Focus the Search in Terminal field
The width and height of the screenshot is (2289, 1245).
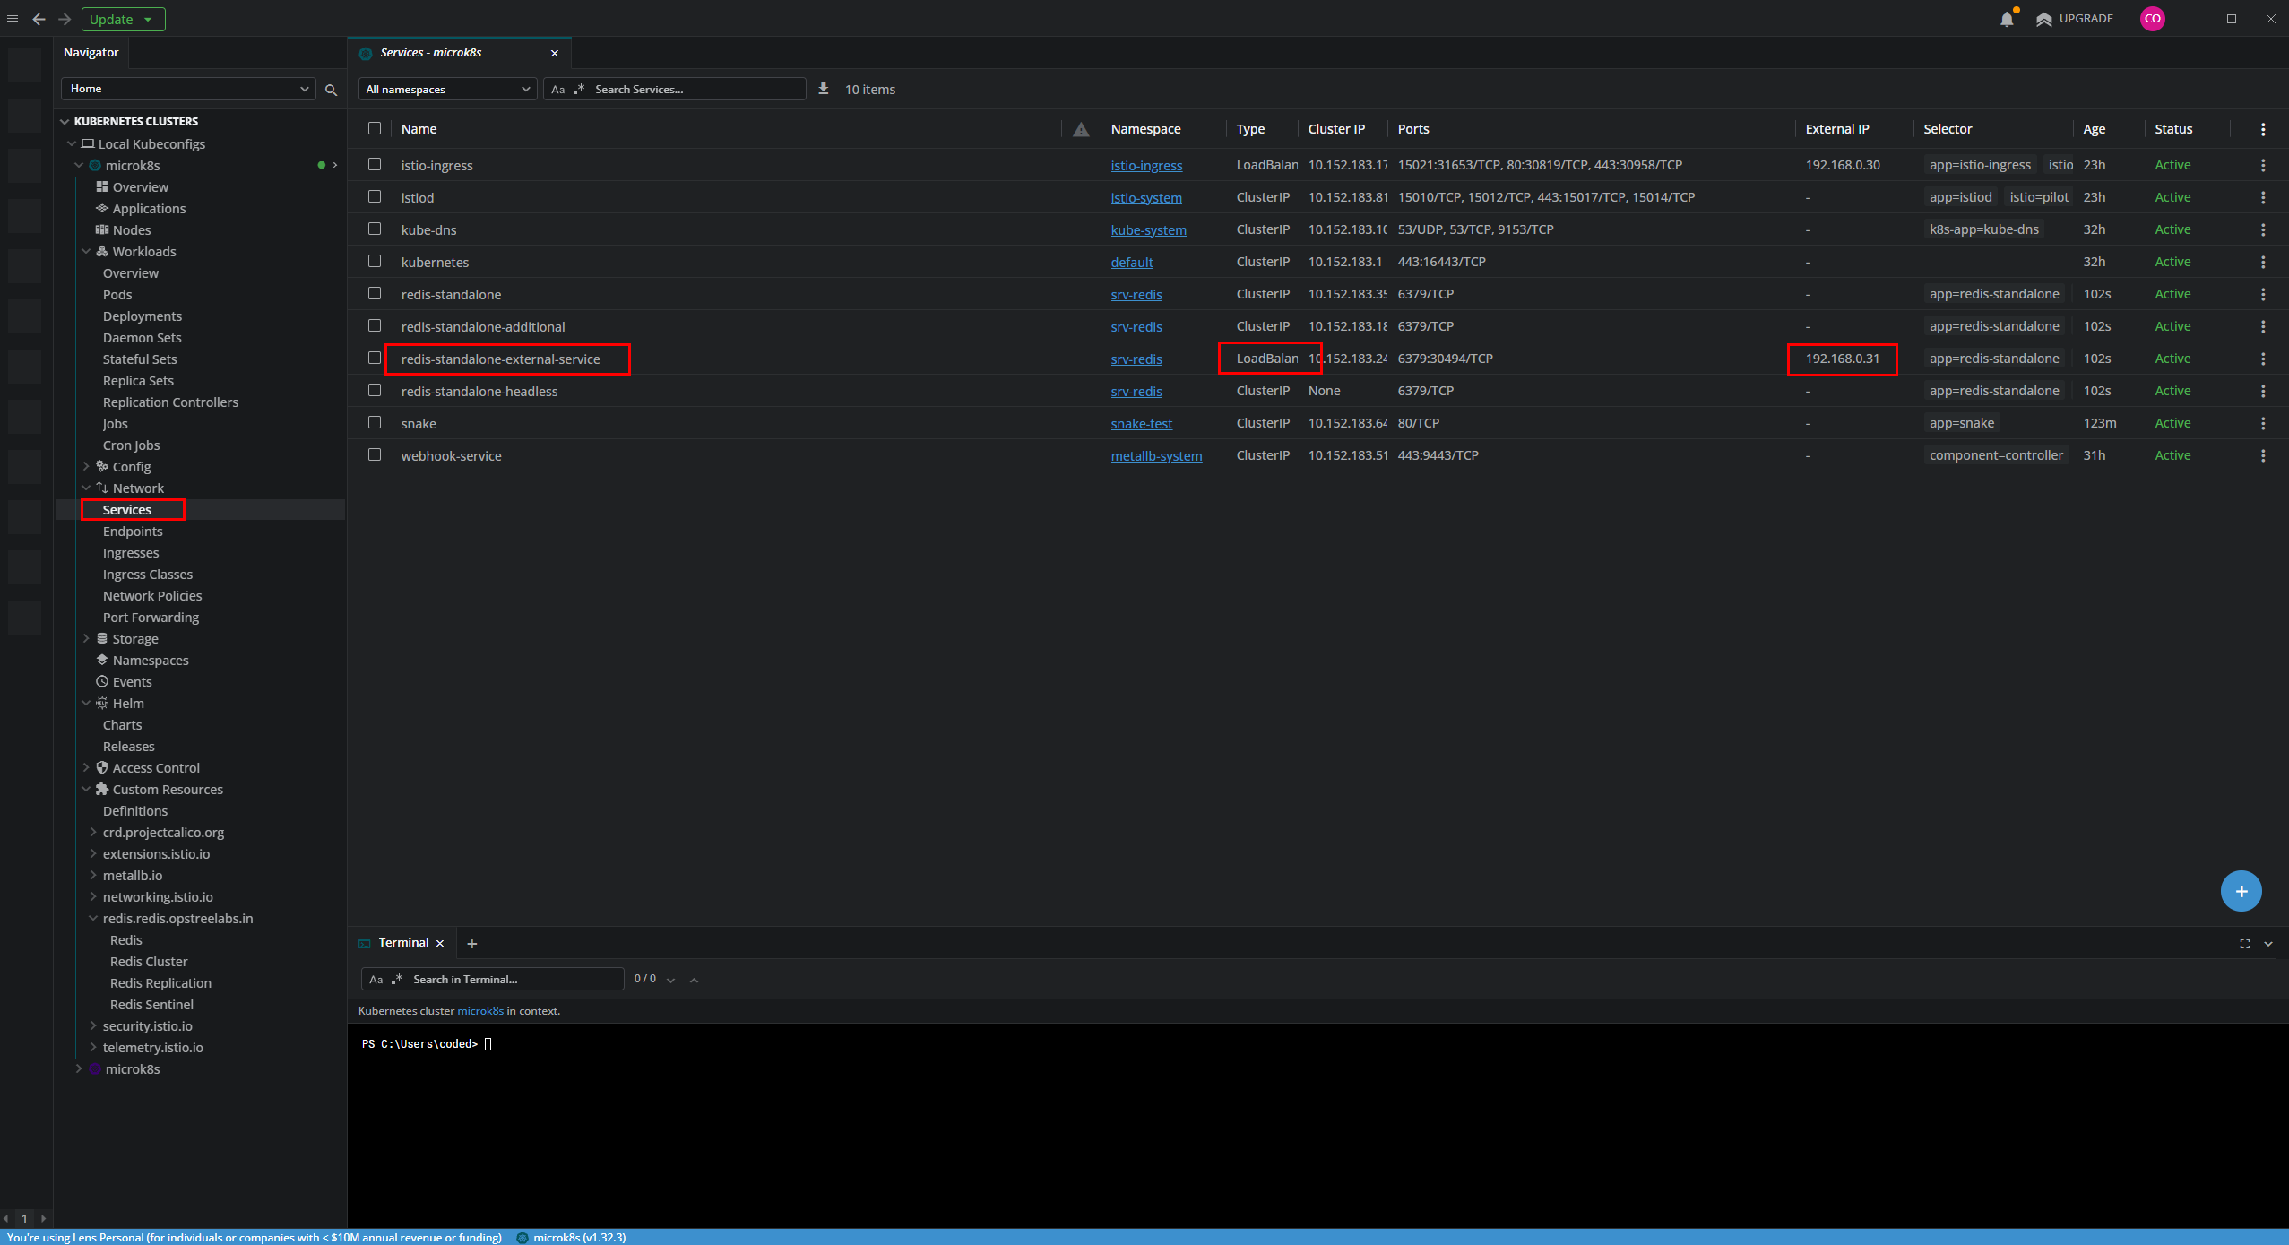point(515,980)
